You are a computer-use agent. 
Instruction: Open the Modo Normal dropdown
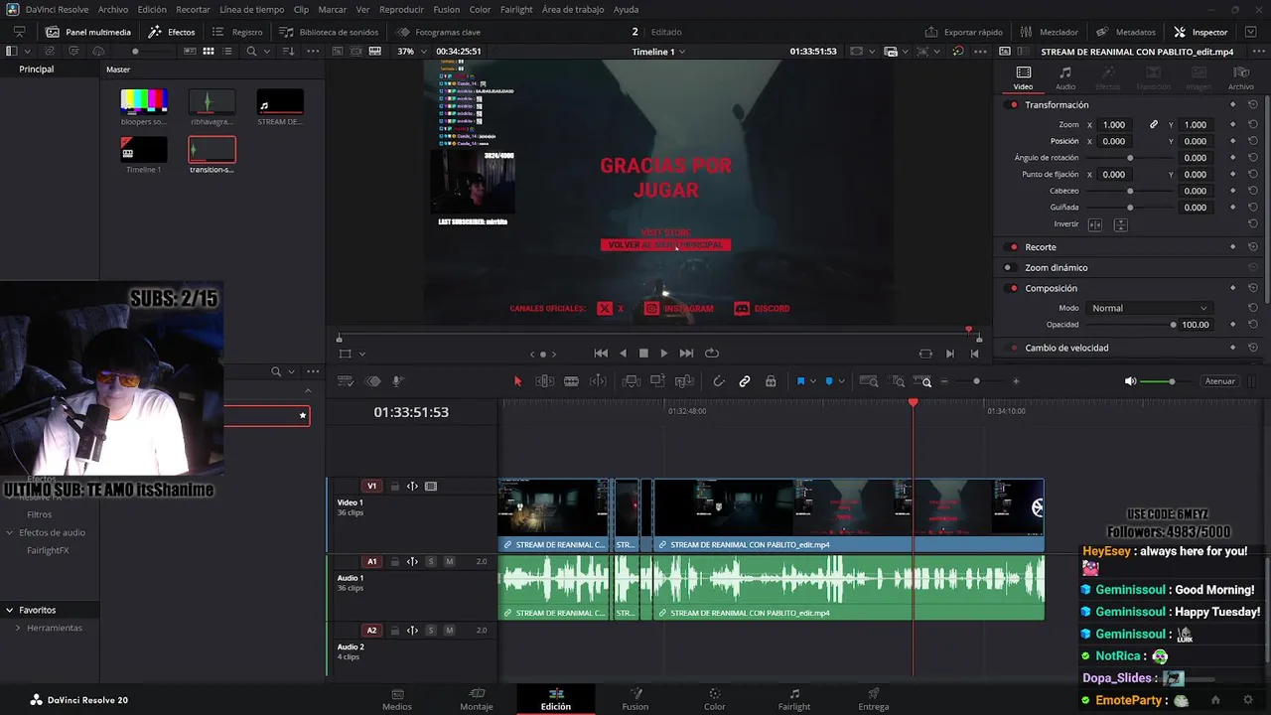pyautogui.click(x=1149, y=308)
